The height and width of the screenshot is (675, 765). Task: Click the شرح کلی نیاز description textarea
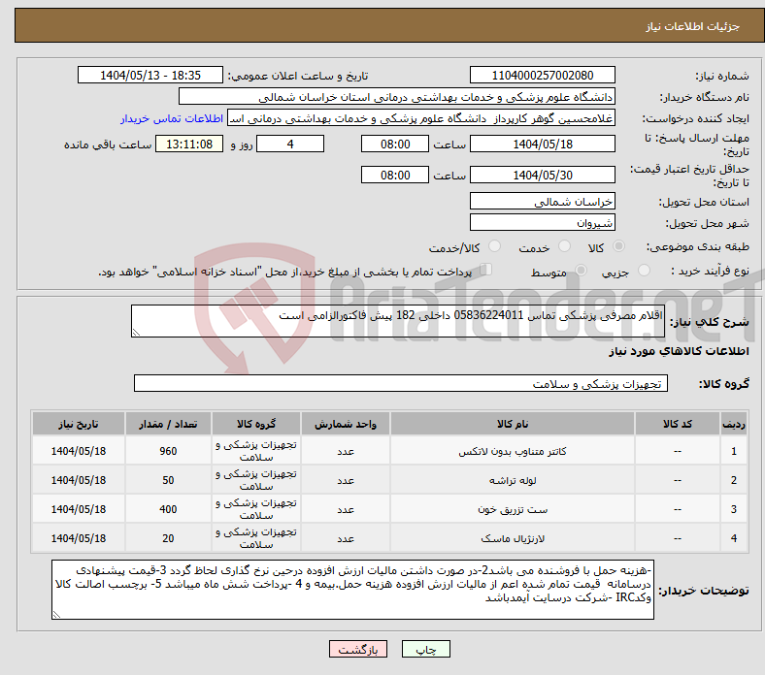click(x=398, y=321)
